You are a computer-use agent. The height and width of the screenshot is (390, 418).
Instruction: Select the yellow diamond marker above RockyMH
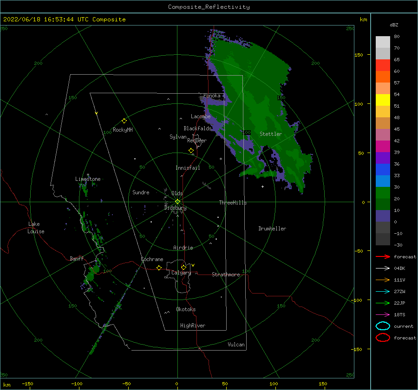coord(124,121)
